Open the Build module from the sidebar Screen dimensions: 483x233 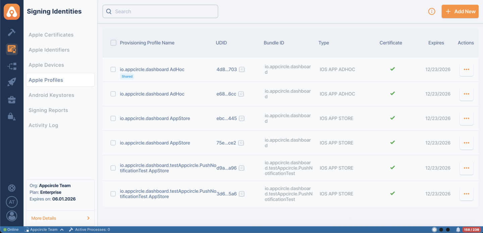click(x=12, y=32)
